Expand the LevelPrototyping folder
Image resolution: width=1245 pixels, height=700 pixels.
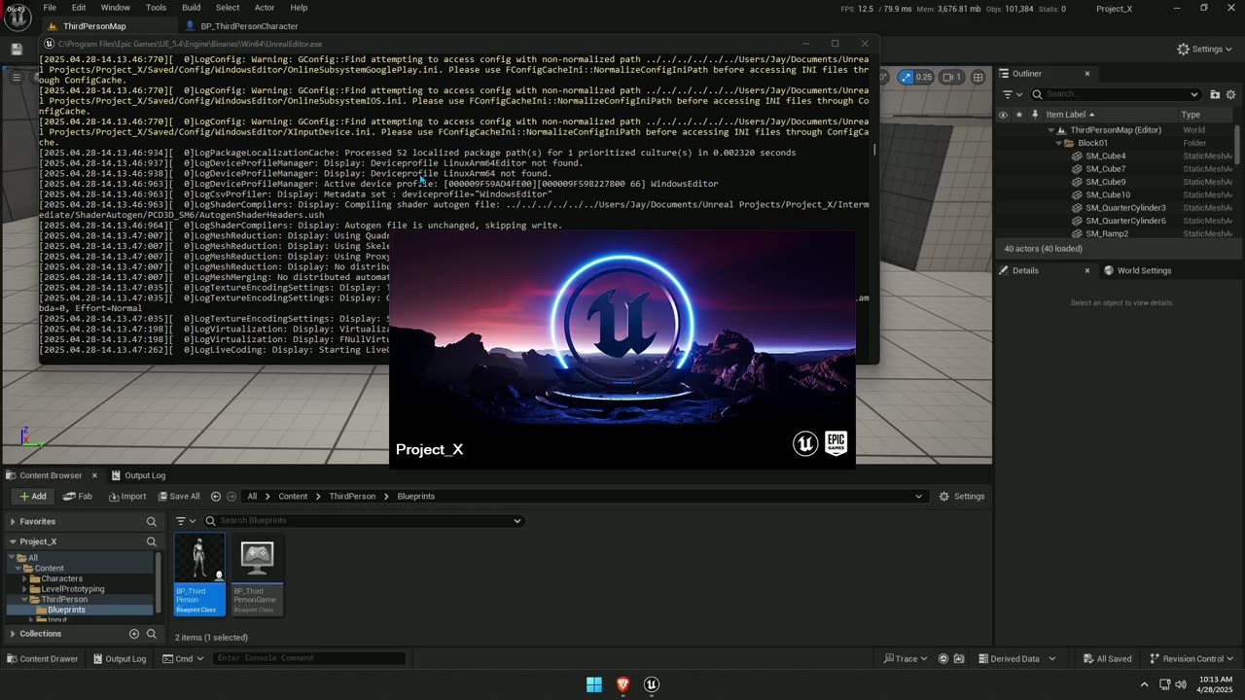pos(24,589)
